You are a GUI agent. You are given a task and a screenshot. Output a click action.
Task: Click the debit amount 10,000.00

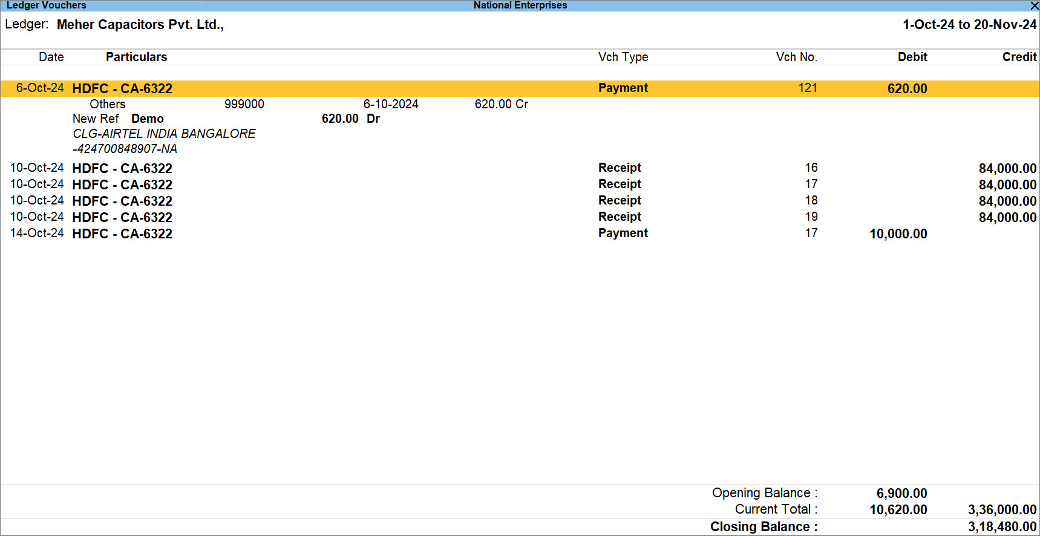(x=898, y=234)
